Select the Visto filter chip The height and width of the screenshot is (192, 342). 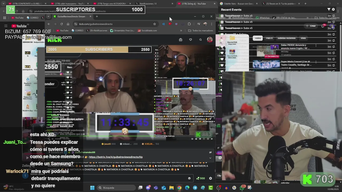(303, 38)
